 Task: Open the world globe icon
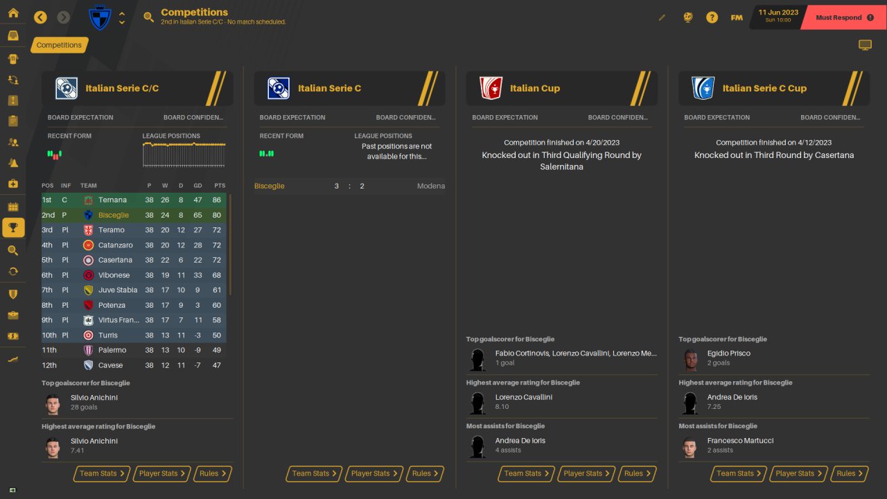(687, 17)
